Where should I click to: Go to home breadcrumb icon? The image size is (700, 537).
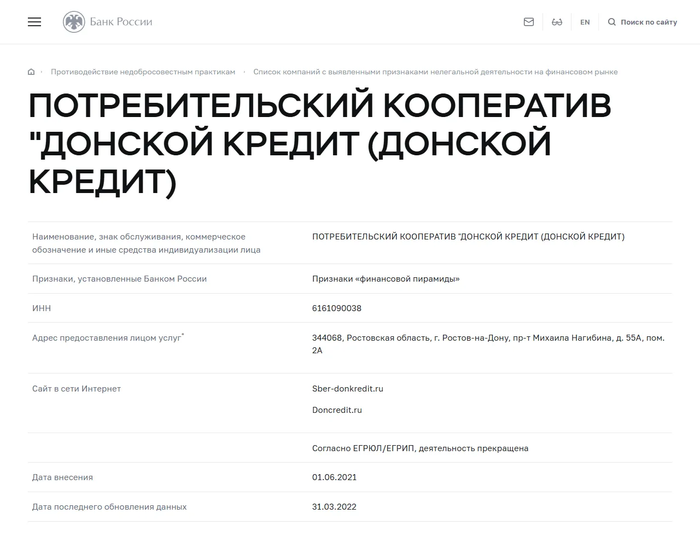pos(31,72)
